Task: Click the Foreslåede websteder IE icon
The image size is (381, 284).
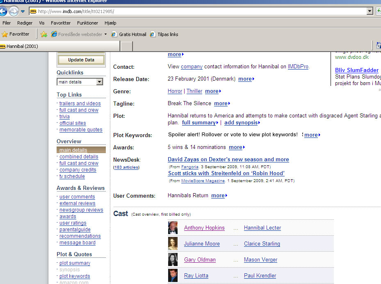Action: pyautogui.click(x=54, y=34)
